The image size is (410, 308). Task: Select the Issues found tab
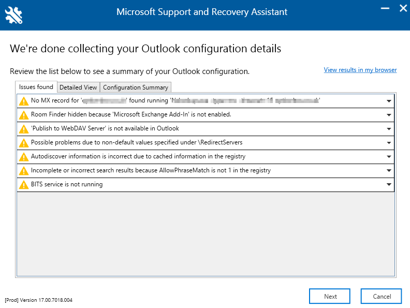(36, 87)
